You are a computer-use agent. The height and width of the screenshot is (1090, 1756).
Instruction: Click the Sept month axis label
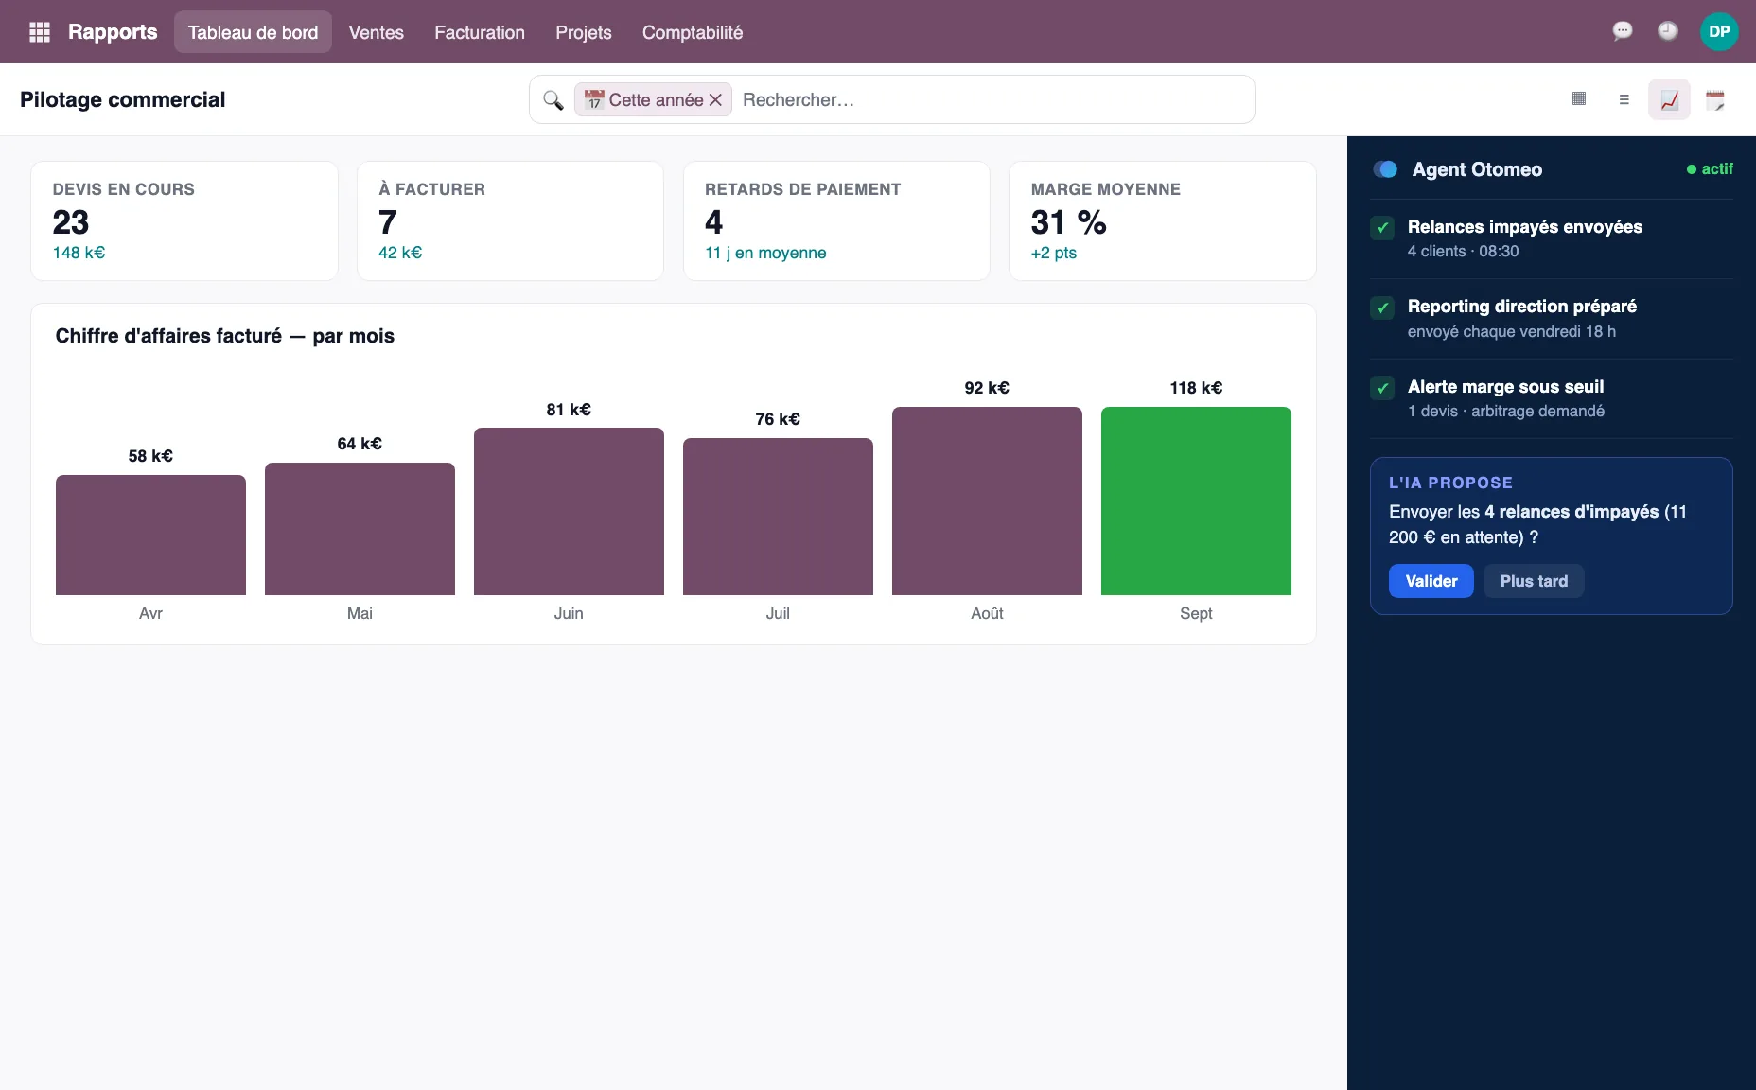point(1196,613)
